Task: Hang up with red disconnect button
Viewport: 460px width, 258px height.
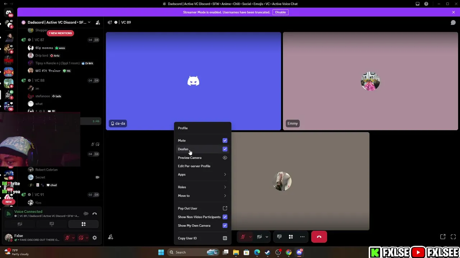Action: [x=319, y=237]
